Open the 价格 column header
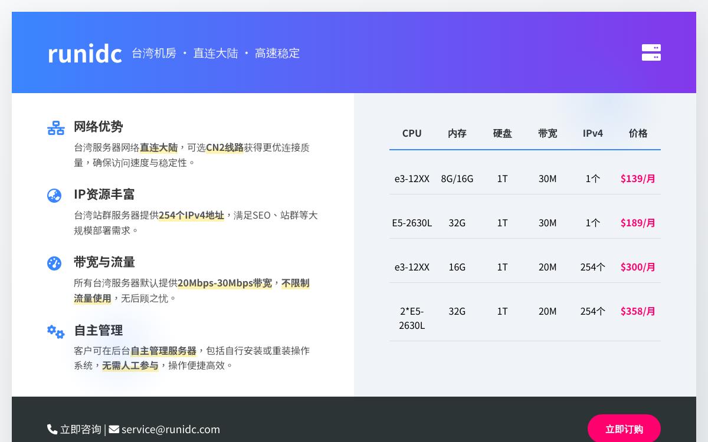The image size is (708, 442). tap(638, 133)
